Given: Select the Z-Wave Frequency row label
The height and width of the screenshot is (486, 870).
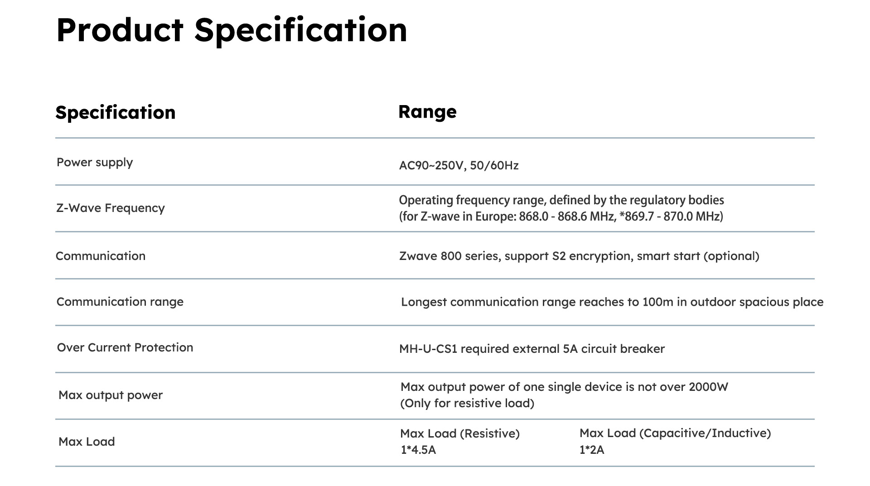Looking at the screenshot, I should [111, 208].
